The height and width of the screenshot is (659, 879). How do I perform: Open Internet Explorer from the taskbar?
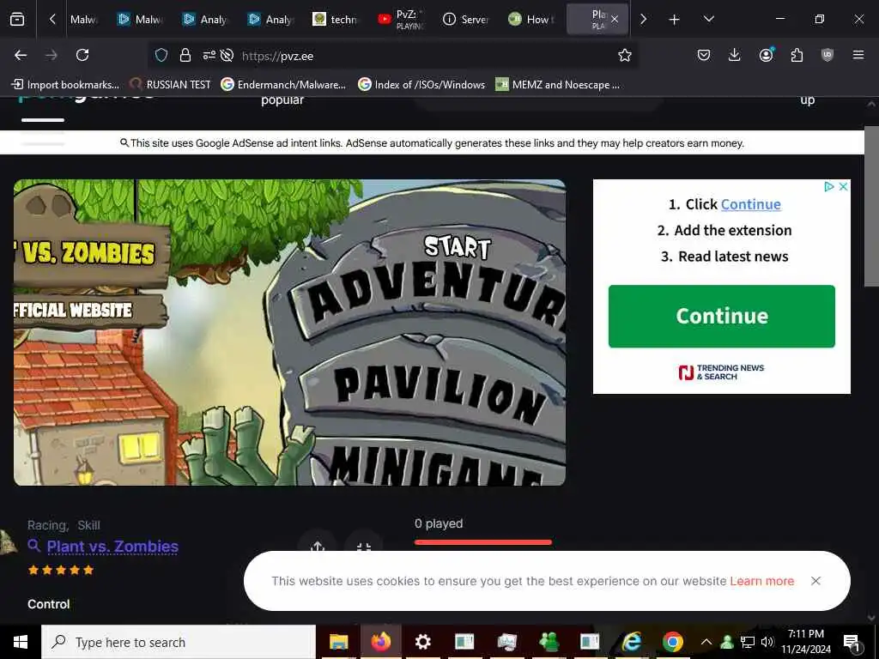click(632, 642)
